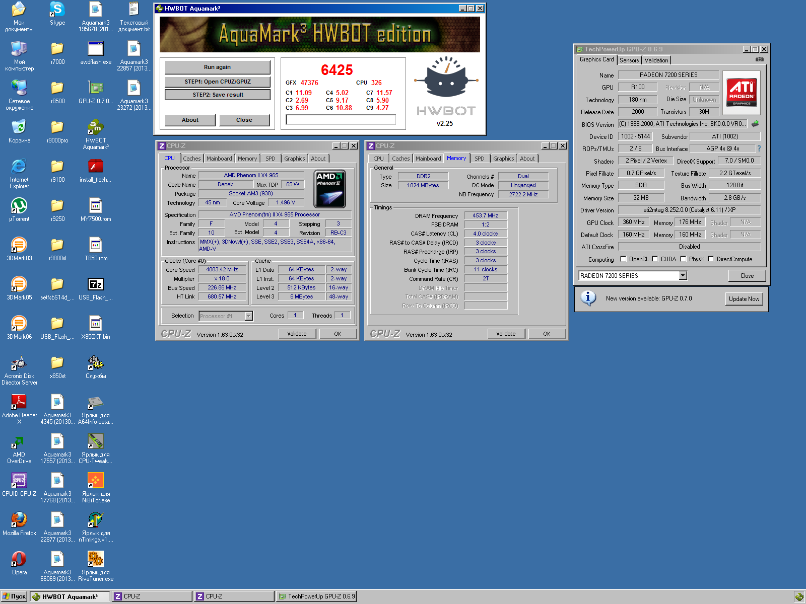This screenshot has width=806, height=604.
Task: Open the 3DMark06 desktop shortcut
Action: (x=19, y=323)
